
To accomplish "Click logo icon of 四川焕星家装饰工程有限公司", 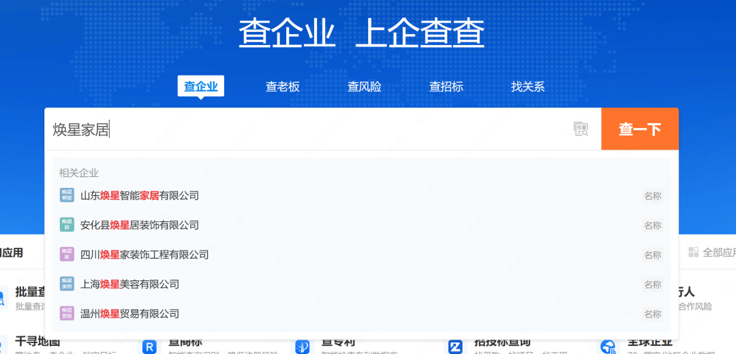I will [67, 255].
